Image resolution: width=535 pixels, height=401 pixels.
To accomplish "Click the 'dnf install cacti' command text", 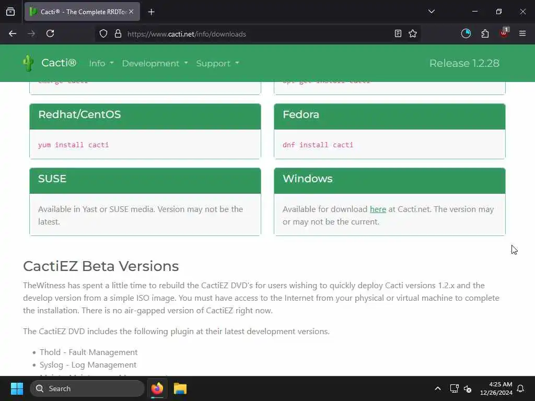I will pyautogui.click(x=318, y=145).
